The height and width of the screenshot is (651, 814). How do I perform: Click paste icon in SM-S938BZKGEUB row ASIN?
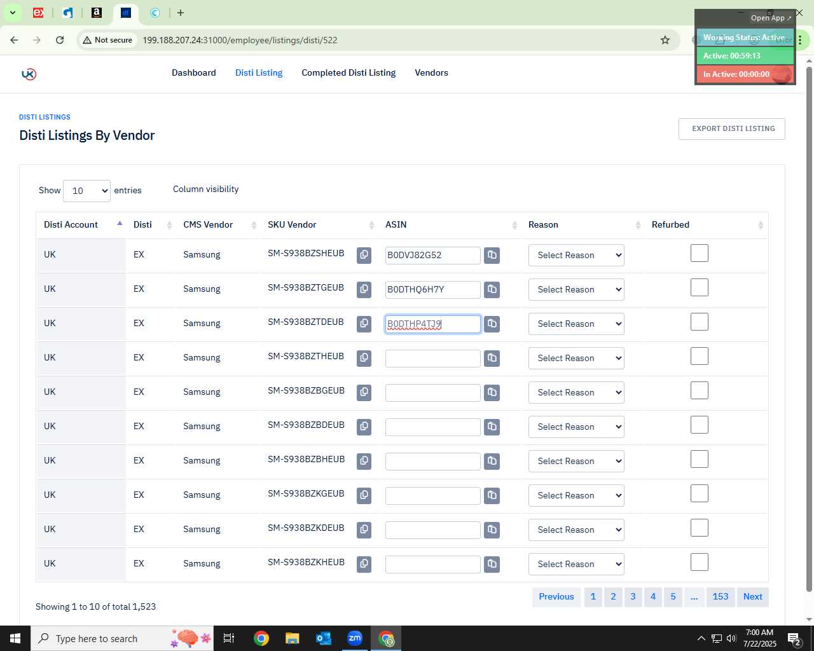tap(492, 495)
